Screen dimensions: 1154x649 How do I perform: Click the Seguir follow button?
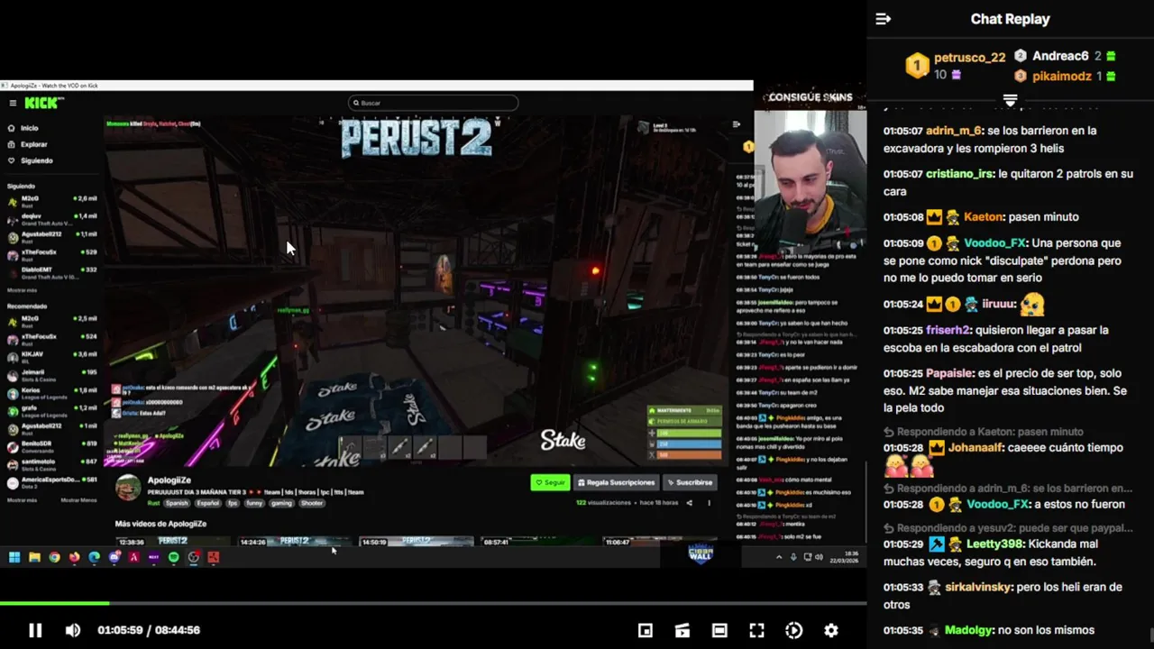pyautogui.click(x=550, y=482)
